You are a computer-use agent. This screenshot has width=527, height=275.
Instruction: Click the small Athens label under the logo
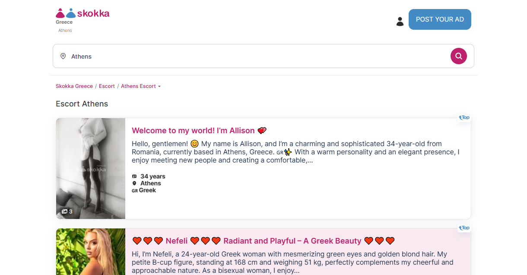pyautogui.click(x=65, y=31)
